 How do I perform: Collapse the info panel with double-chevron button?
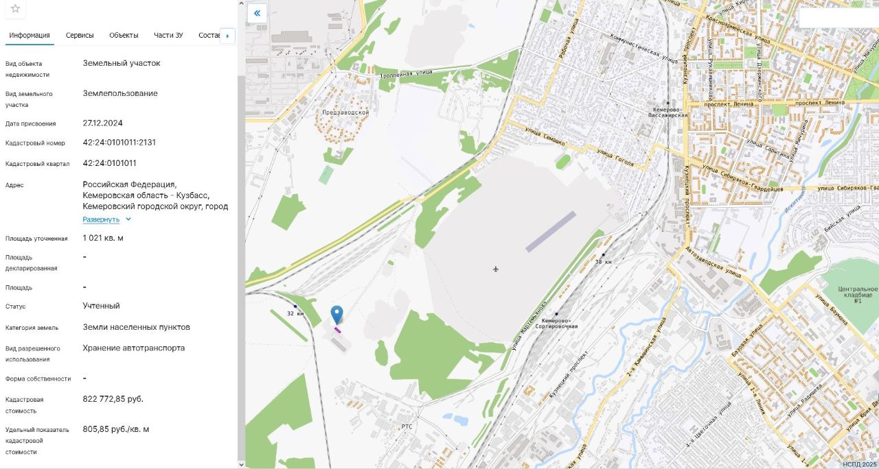[x=257, y=13]
